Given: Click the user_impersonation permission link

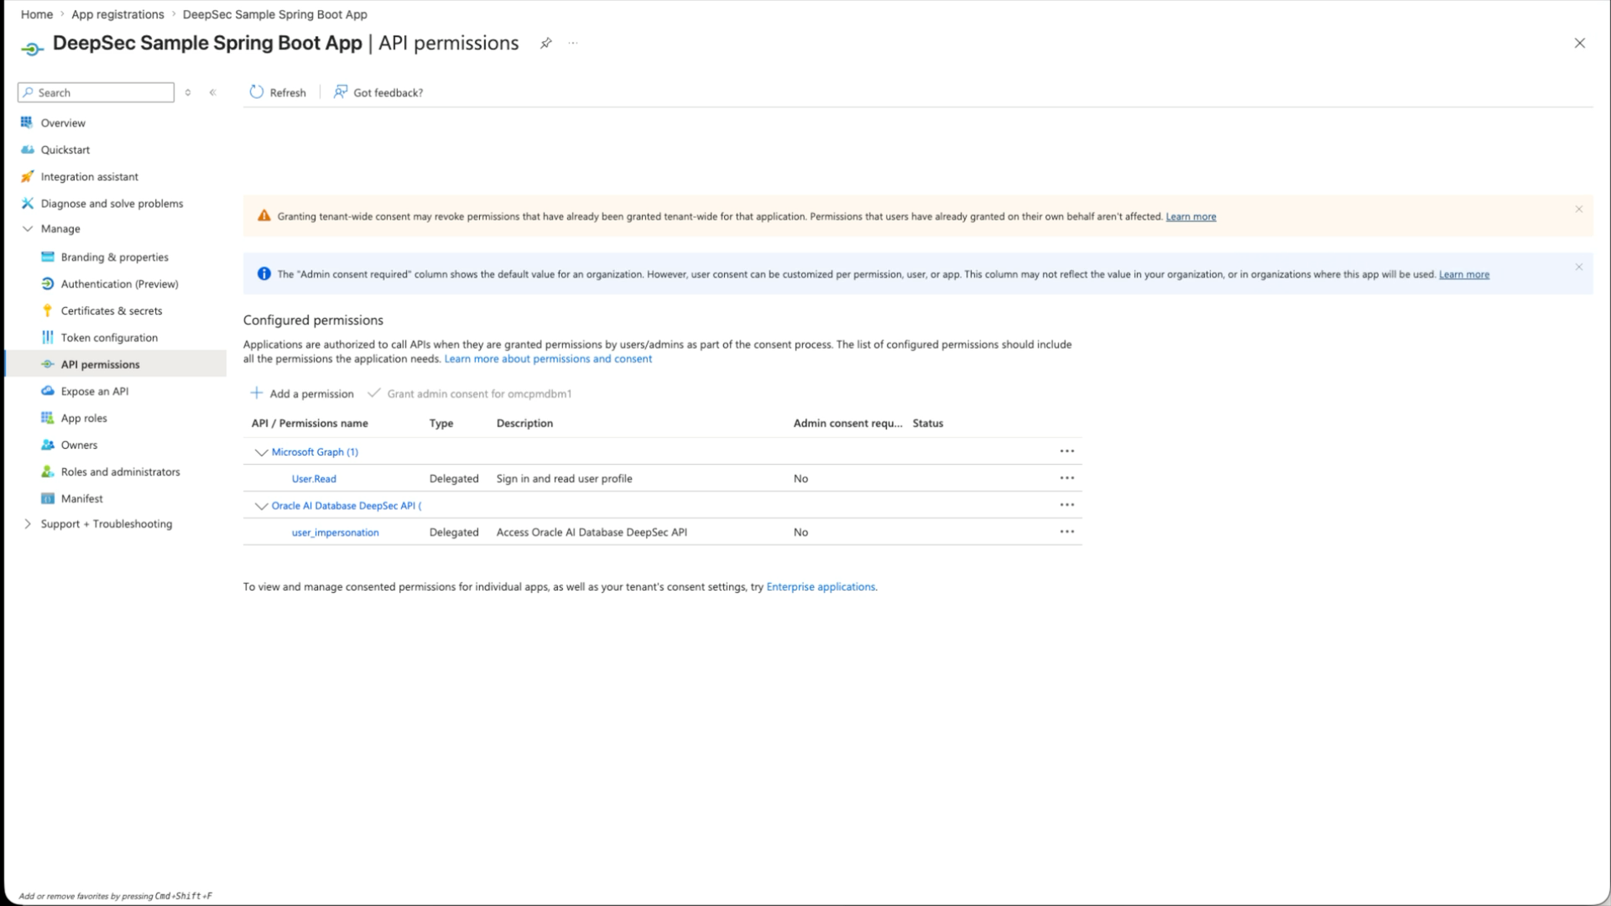Looking at the screenshot, I should click(x=335, y=532).
